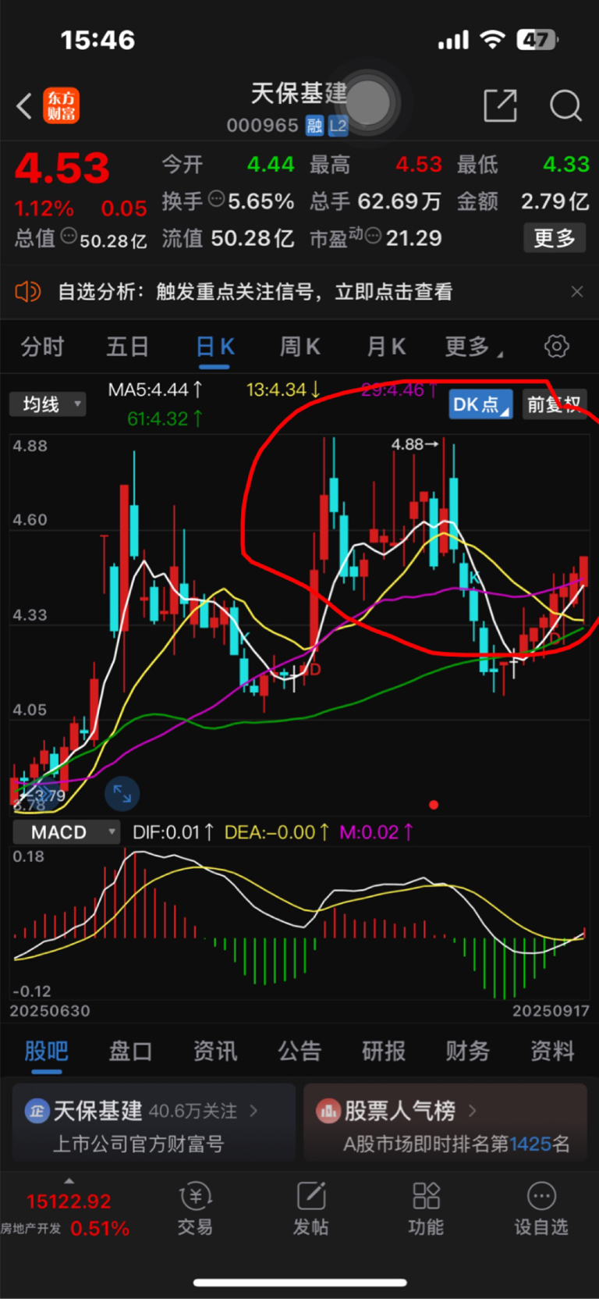Open the 公告 announcements tab
The width and height of the screenshot is (599, 1299).
(299, 1051)
